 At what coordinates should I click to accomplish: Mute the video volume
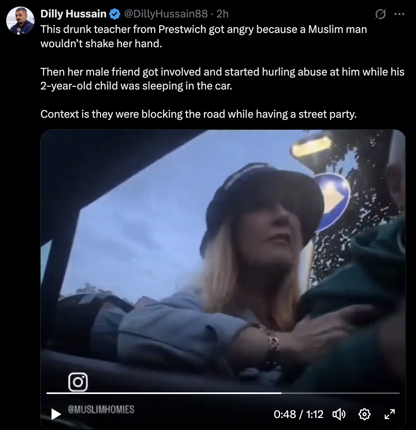(x=339, y=414)
